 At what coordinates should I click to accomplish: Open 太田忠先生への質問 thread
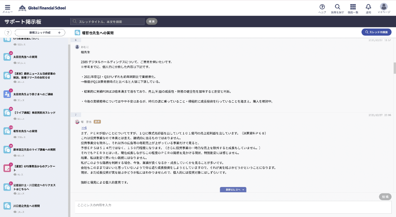click(25, 57)
